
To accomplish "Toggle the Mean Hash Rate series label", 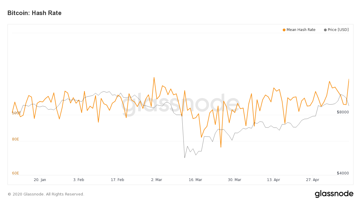I will pos(301,30).
